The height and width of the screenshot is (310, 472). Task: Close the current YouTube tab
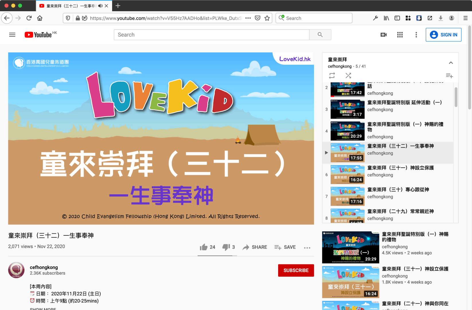106,6
